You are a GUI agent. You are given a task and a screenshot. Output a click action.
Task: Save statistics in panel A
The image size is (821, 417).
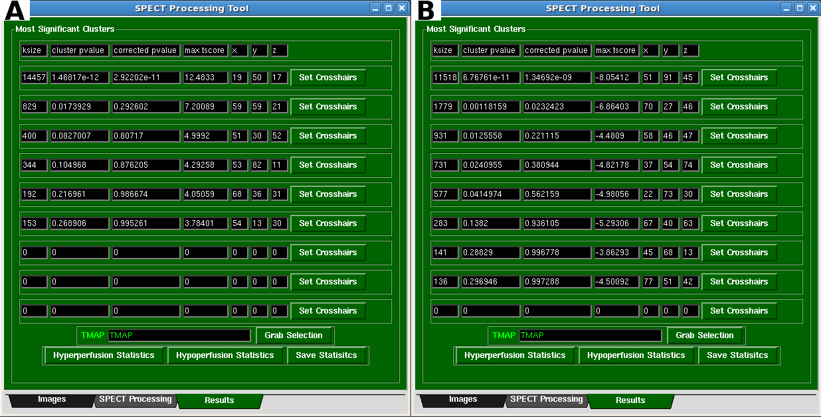(326, 355)
